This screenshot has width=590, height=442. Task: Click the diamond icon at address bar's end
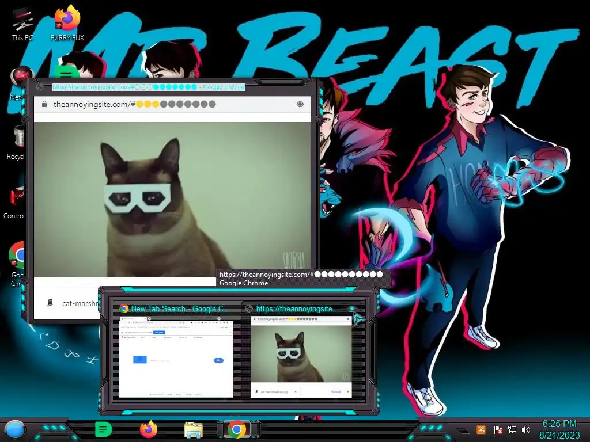pos(300,104)
